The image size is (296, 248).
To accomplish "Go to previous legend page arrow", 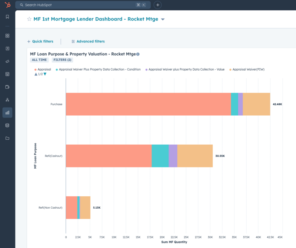I will tap(36, 74).
